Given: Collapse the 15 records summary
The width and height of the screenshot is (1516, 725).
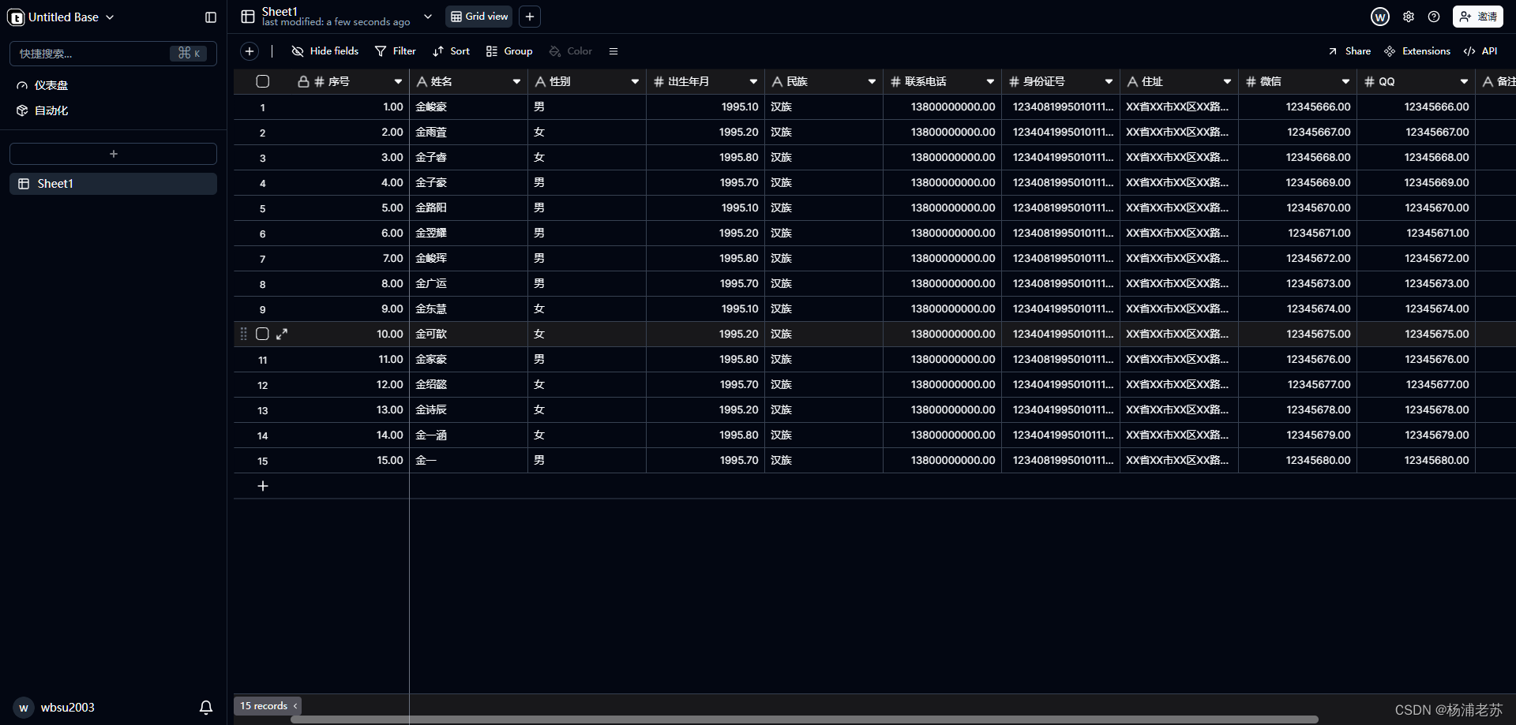Looking at the screenshot, I should pyautogui.click(x=268, y=706).
